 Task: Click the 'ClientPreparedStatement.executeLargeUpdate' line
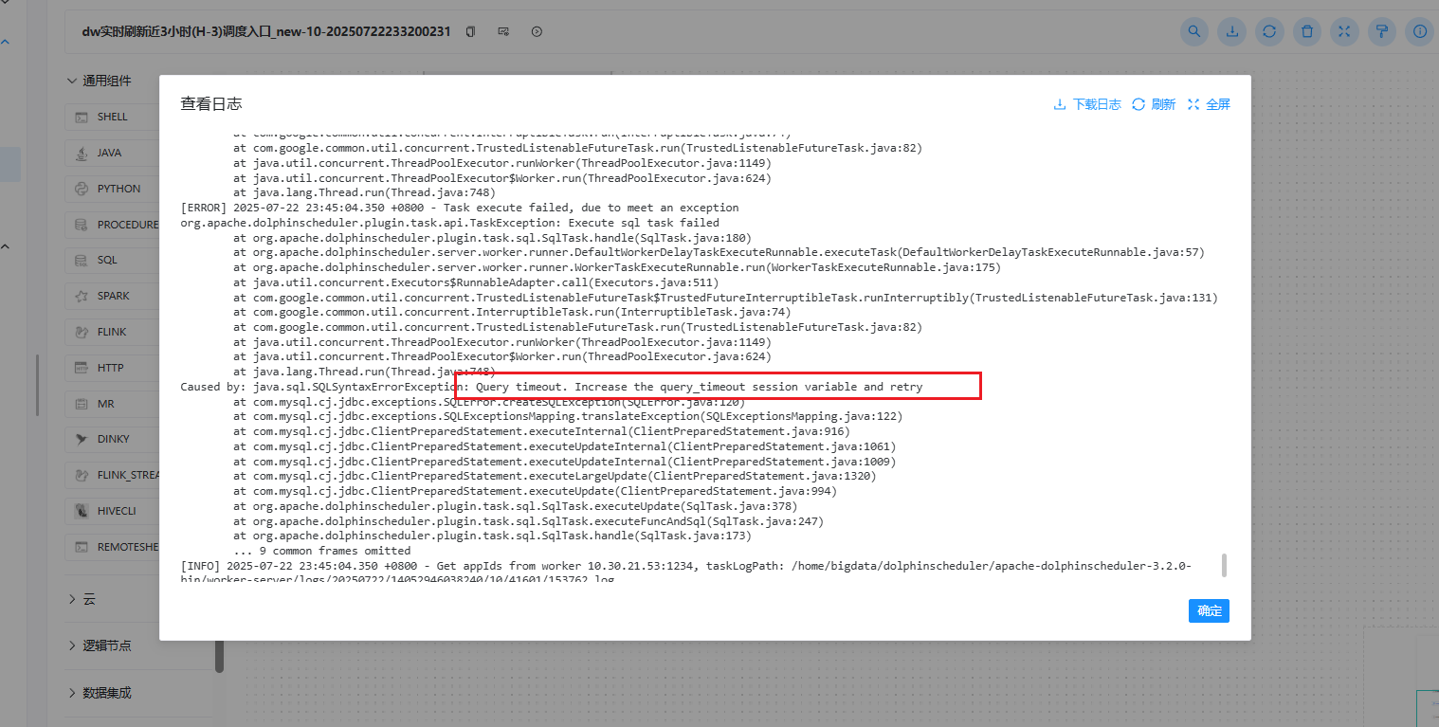pyautogui.click(x=555, y=477)
